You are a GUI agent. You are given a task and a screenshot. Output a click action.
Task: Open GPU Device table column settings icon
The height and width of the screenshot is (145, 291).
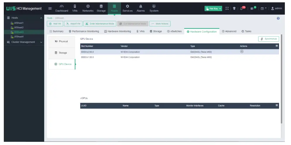coord(277,46)
